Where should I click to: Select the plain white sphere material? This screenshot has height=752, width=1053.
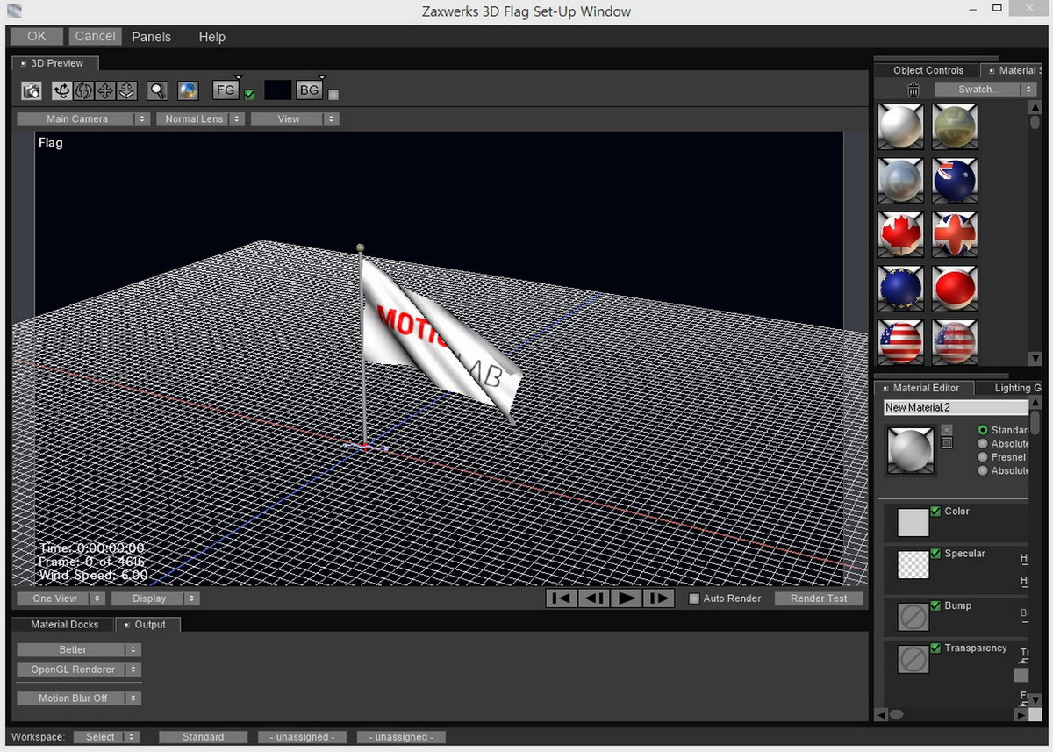coord(901,126)
